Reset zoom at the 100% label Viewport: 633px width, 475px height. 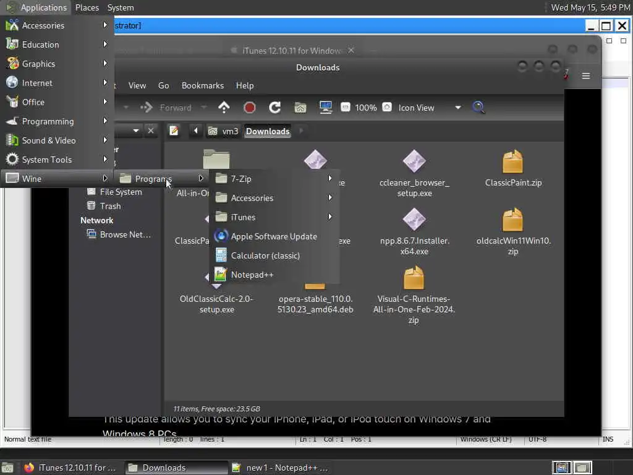[366, 108]
